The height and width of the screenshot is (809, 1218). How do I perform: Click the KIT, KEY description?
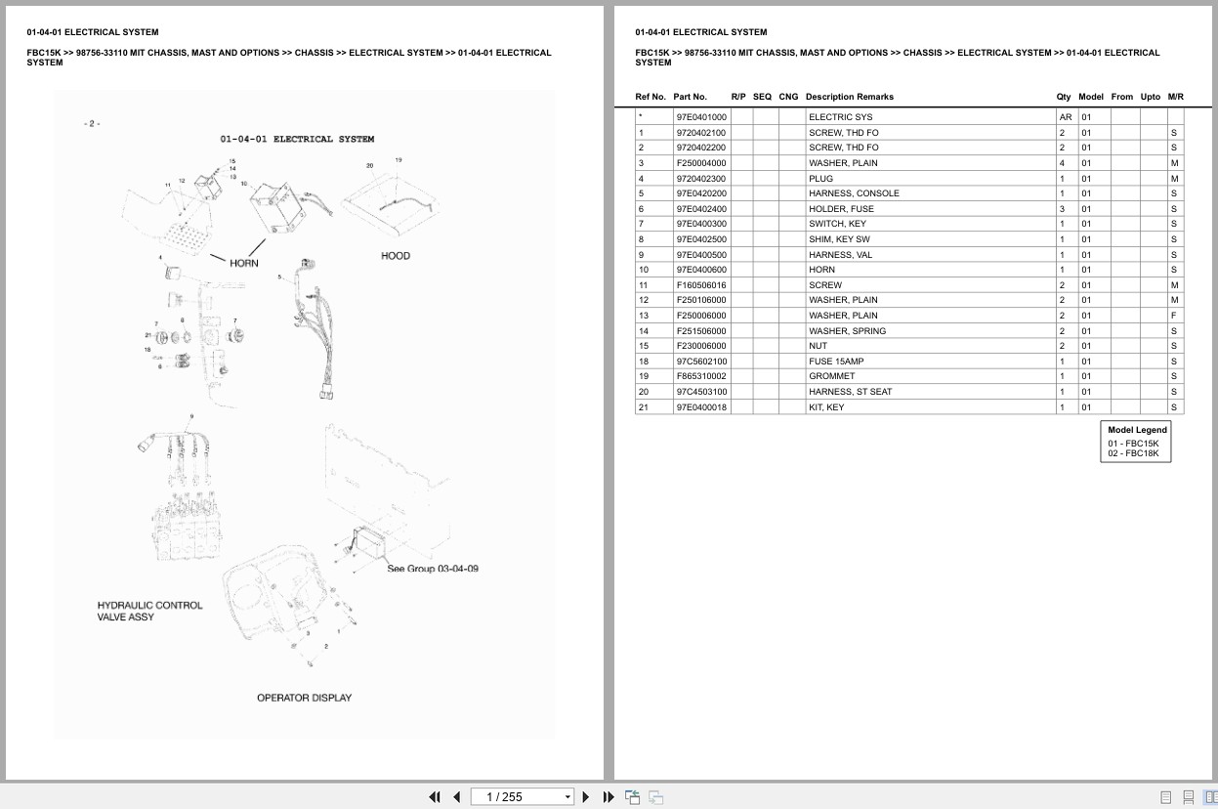[826, 407]
